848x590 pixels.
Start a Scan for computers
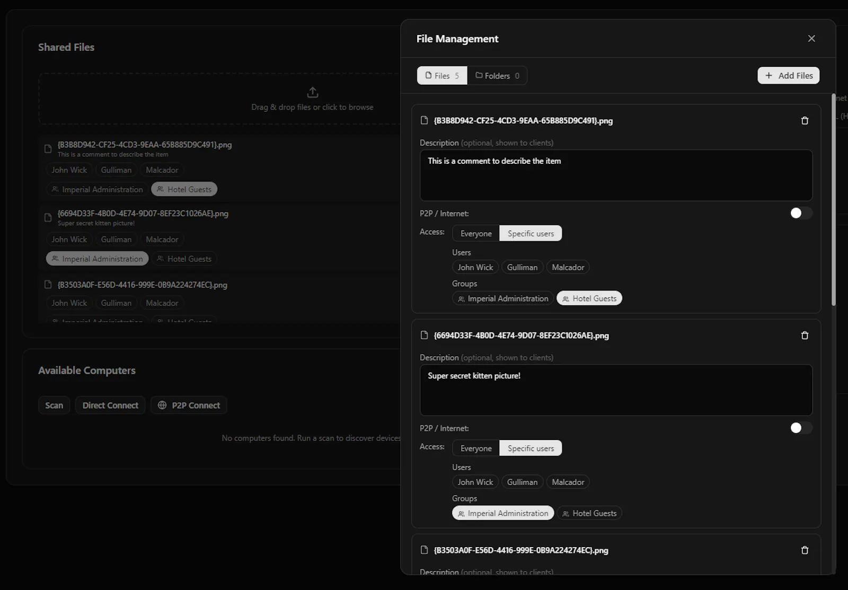pyautogui.click(x=54, y=405)
